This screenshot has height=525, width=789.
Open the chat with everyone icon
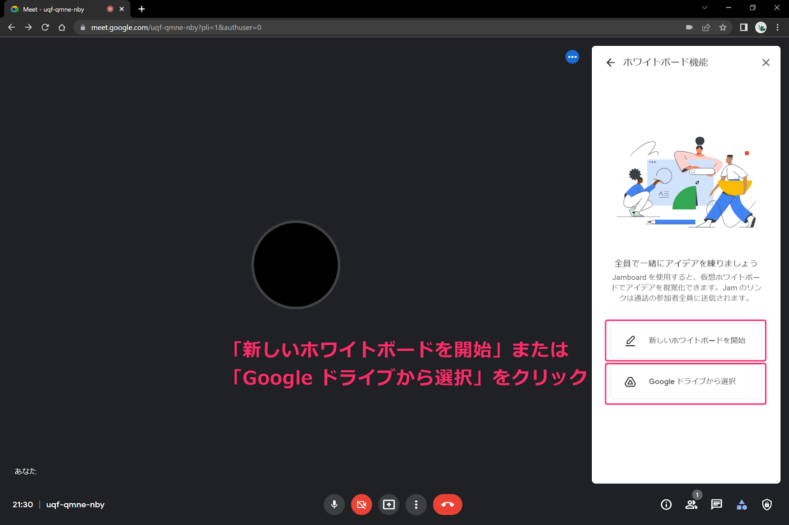[717, 504]
